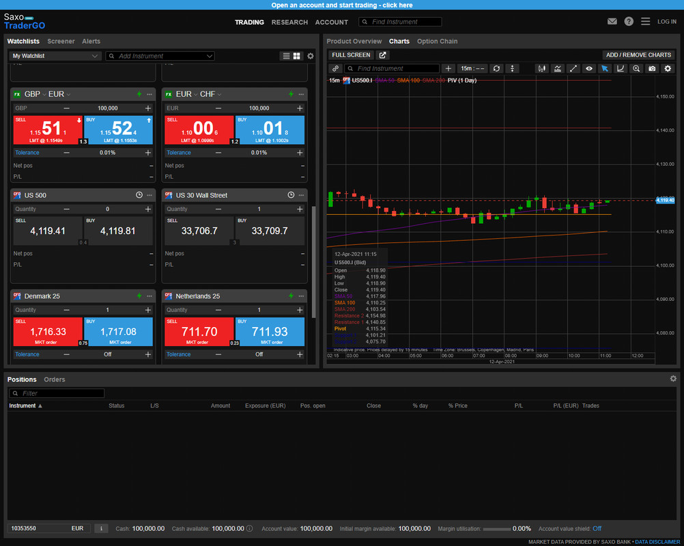This screenshot has height=546, width=684.
Task: Increase US 500 quantity with plus
Action: 148,210
